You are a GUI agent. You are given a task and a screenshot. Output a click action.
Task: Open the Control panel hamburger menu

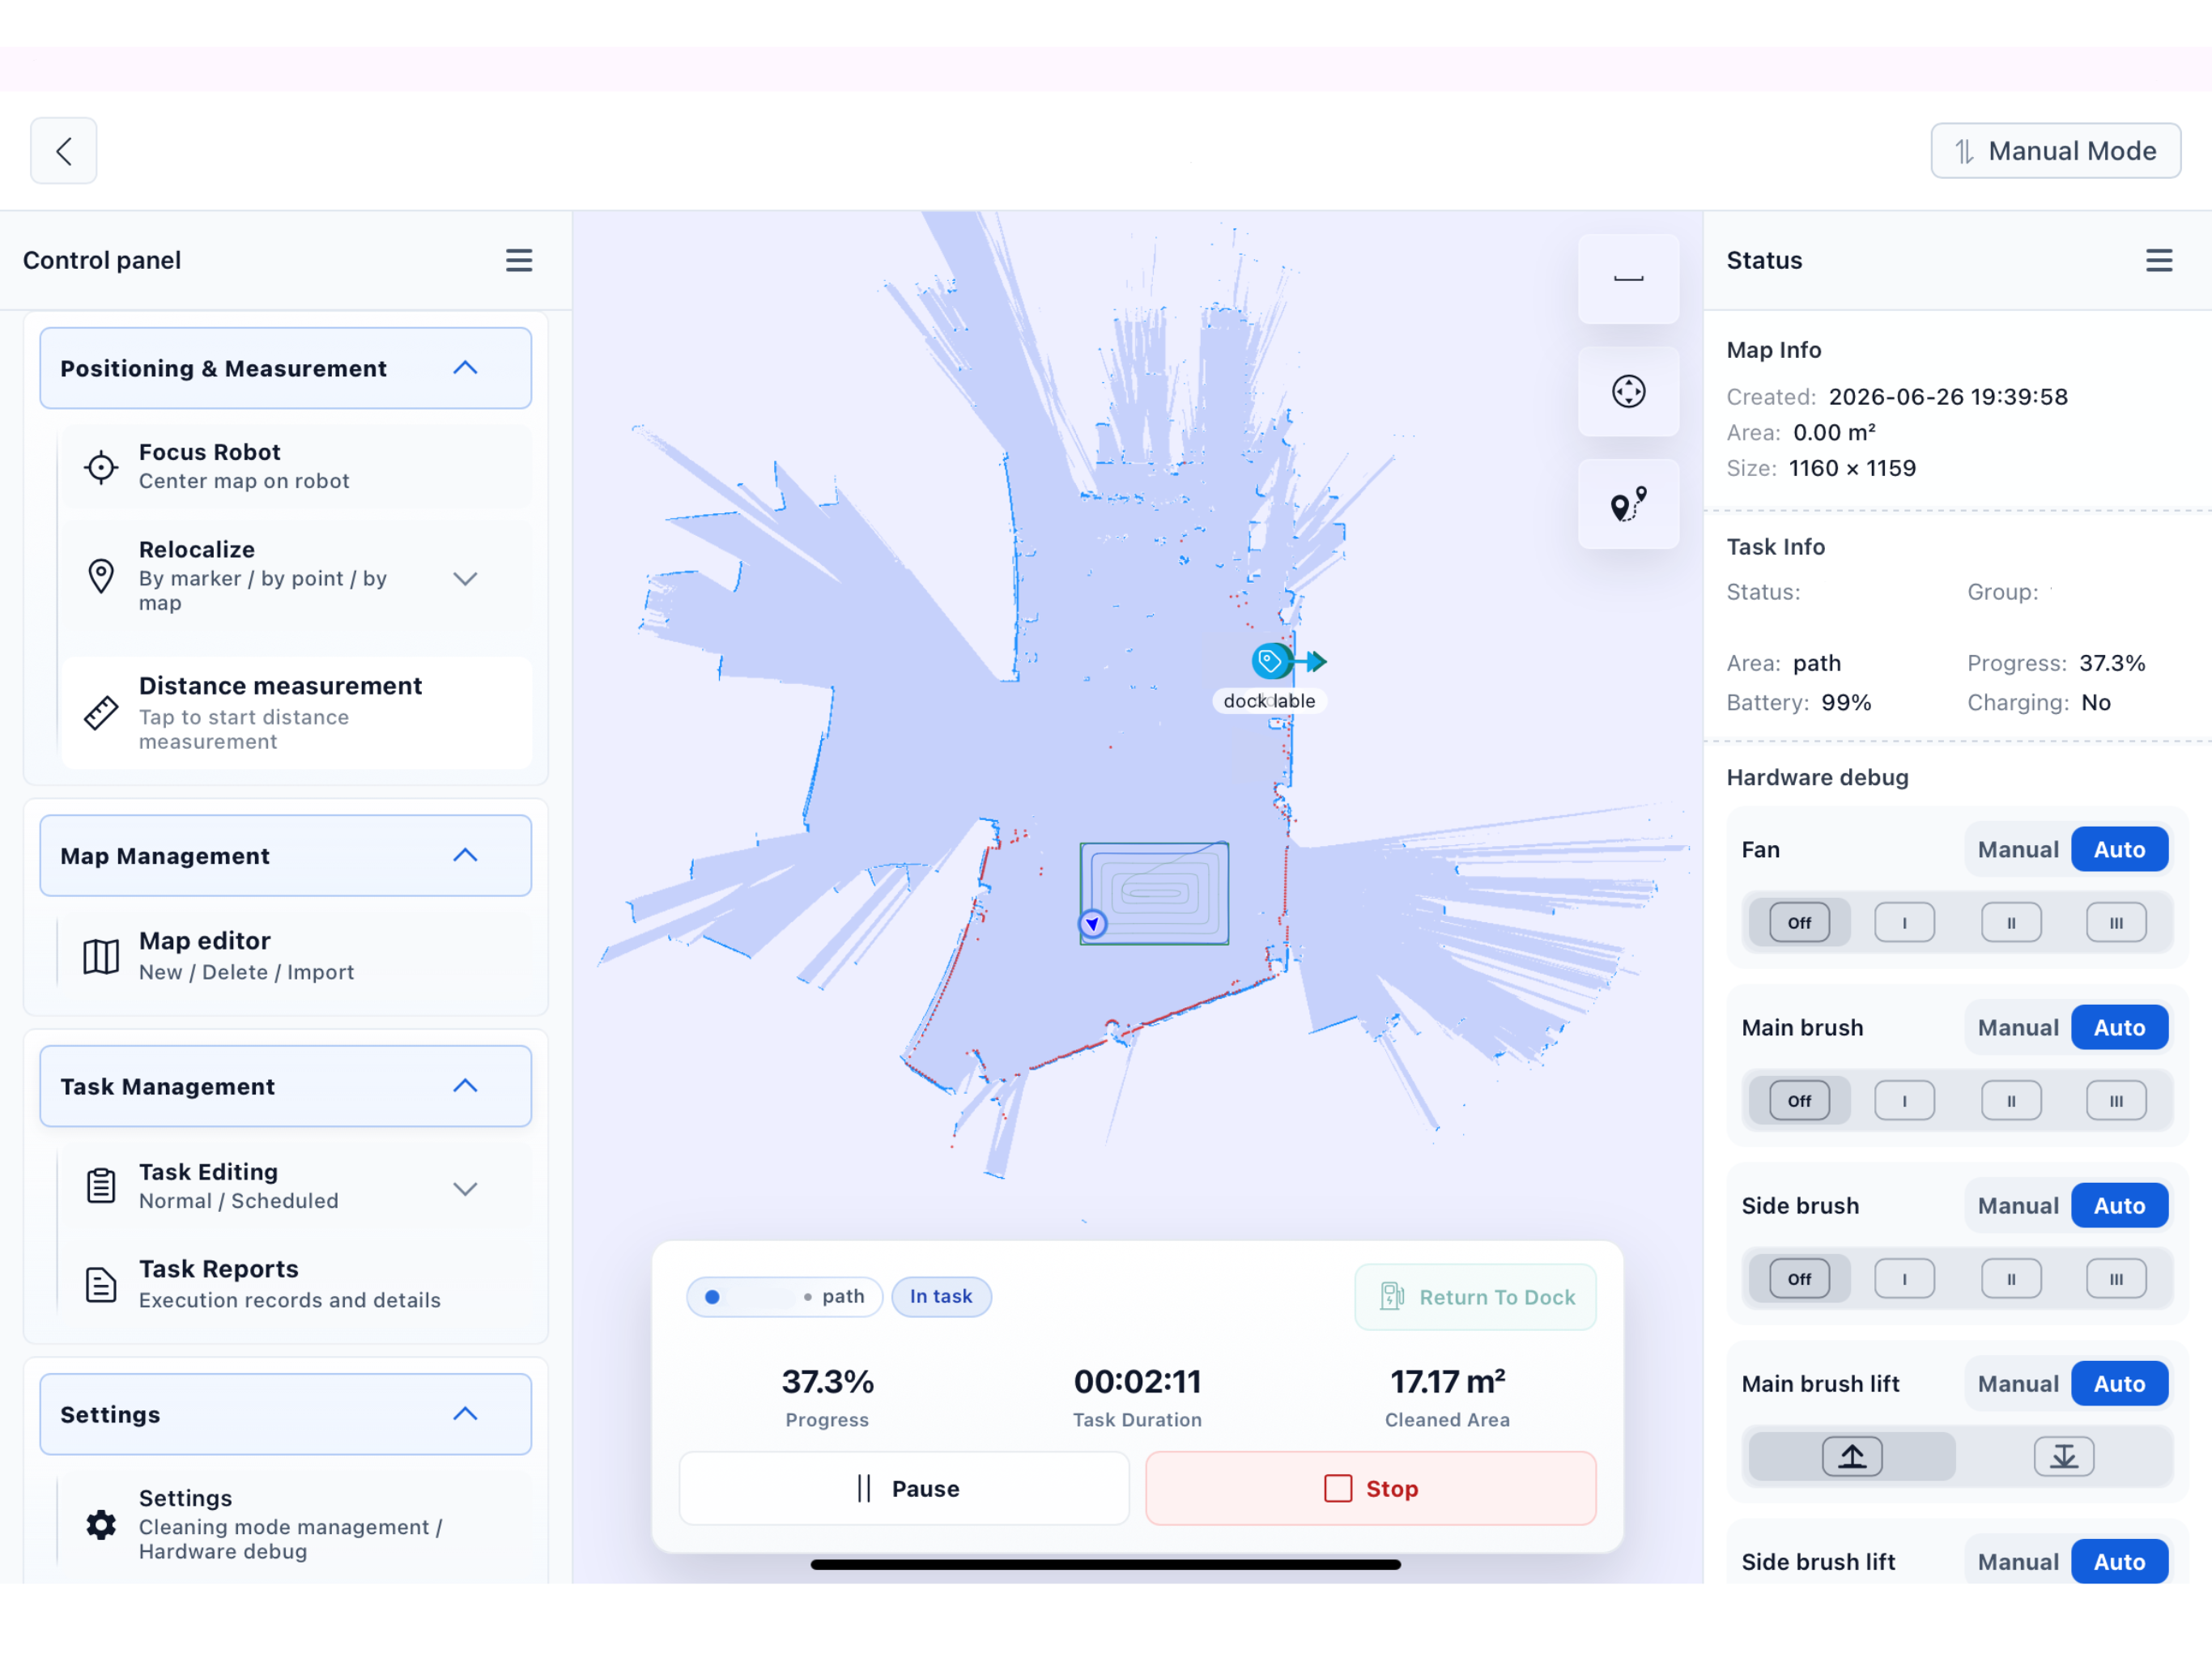tap(518, 261)
